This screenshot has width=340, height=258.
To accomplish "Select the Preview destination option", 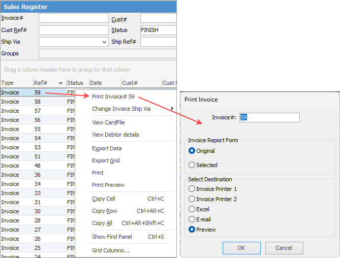I will pyautogui.click(x=192, y=230).
